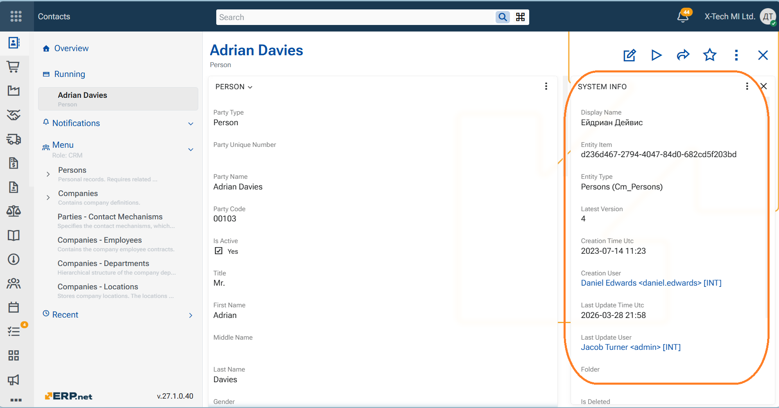This screenshot has height=408, width=779.
Task: Open the Persons menu entry
Action: (x=72, y=170)
